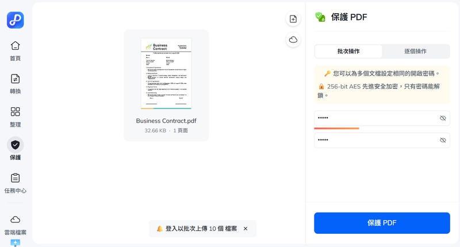
Task: Click the 登入以批次上傳 10 個 檔案 message
Action: (x=201, y=229)
